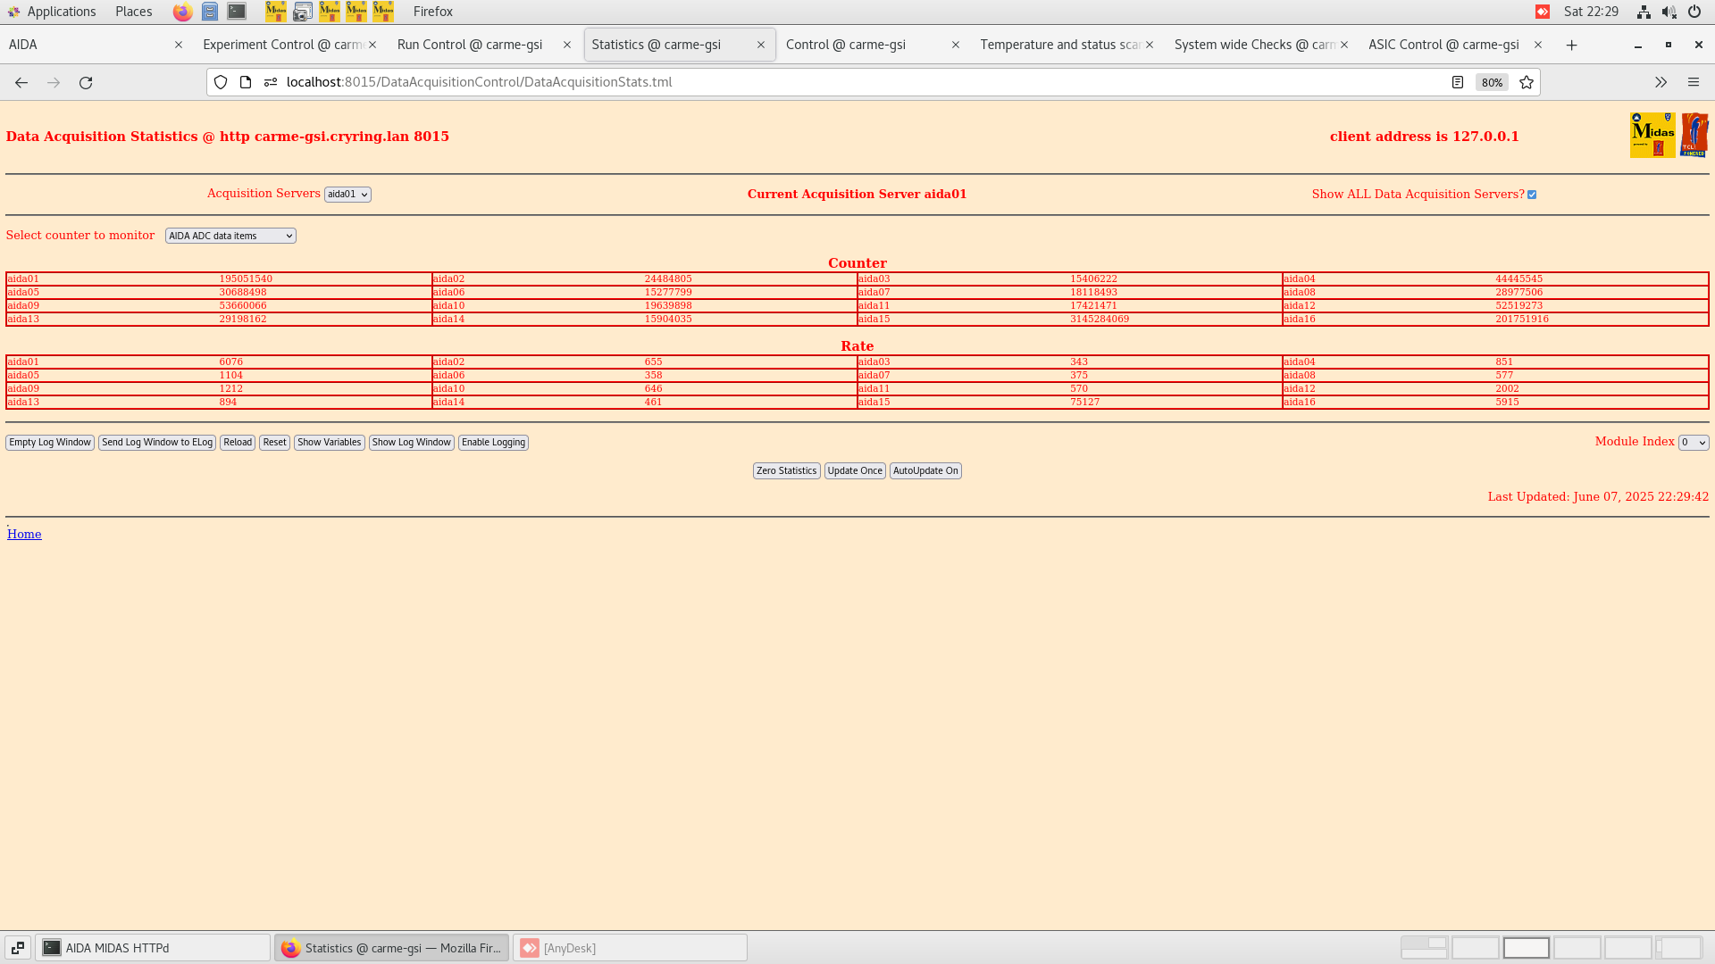The image size is (1715, 964).
Task: Expand Acquisition Servers aida01 dropdown
Action: click(347, 195)
